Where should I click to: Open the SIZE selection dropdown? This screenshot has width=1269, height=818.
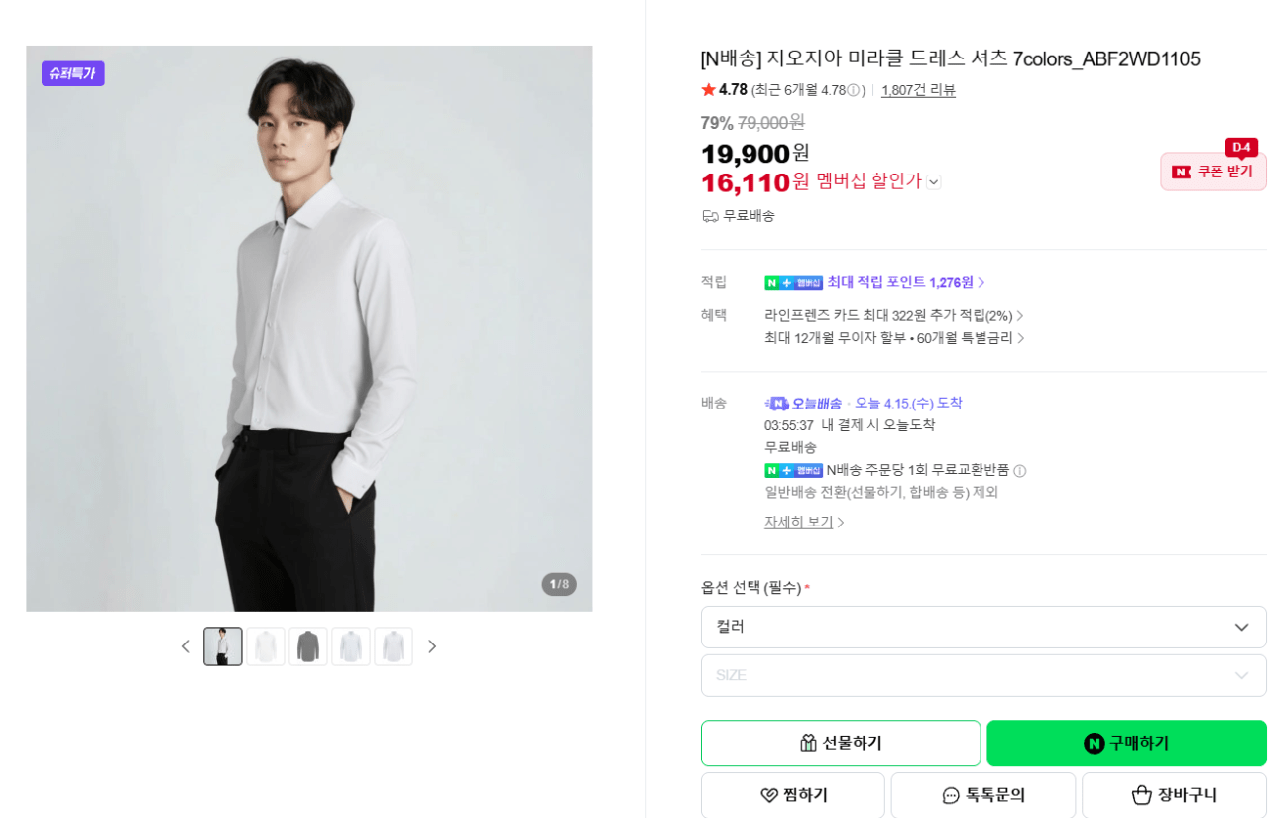coord(981,675)
